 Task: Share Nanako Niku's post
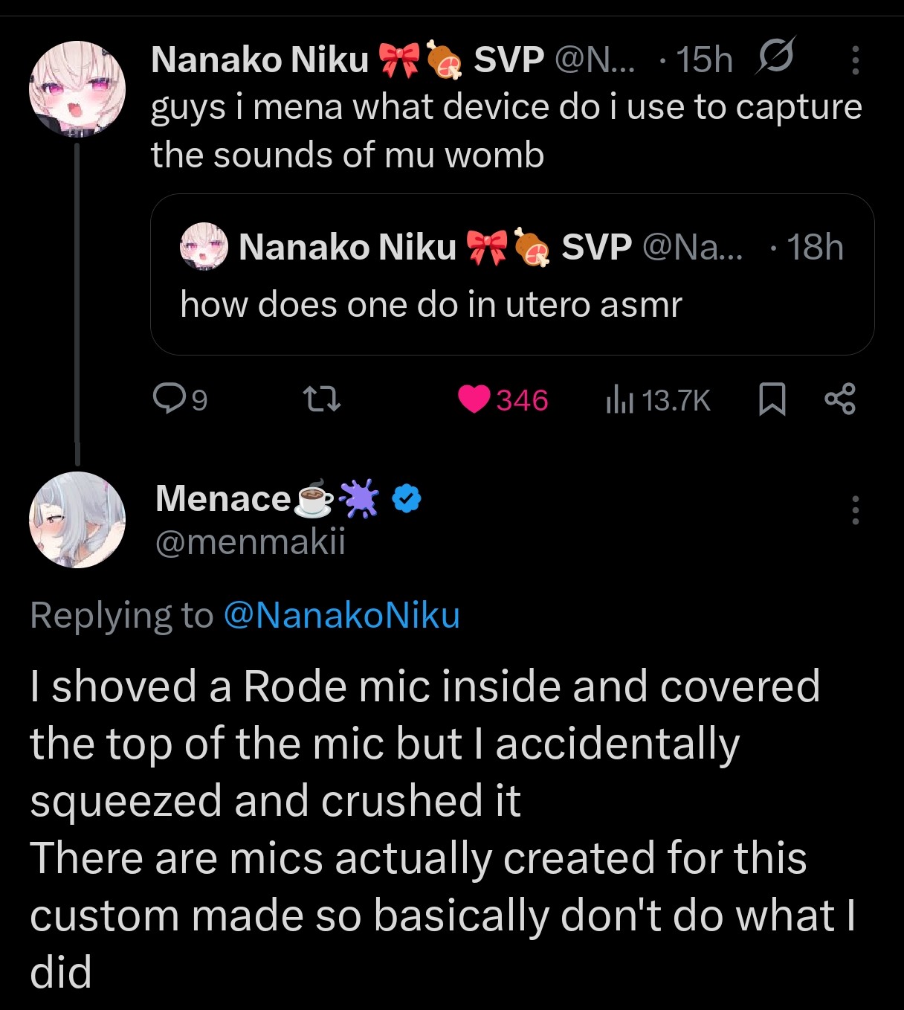[840, 399]
